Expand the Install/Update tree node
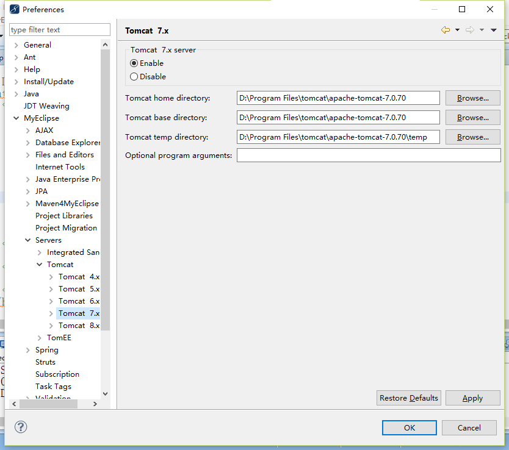509x450 pixels. [x=16, y=82]
